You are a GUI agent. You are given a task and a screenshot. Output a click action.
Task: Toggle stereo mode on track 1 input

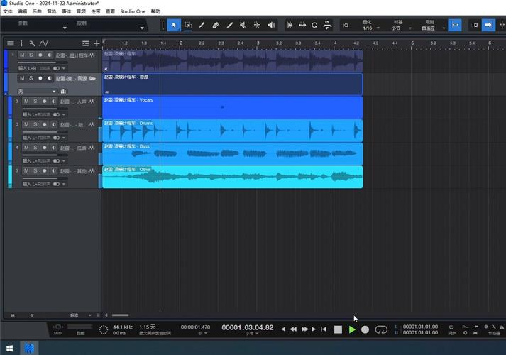(56, 68)
